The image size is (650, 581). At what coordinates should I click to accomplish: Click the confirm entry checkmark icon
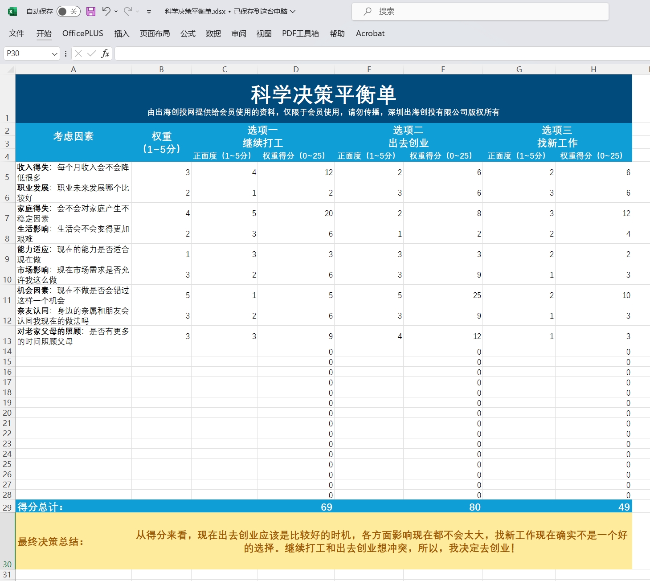(92, 53)
